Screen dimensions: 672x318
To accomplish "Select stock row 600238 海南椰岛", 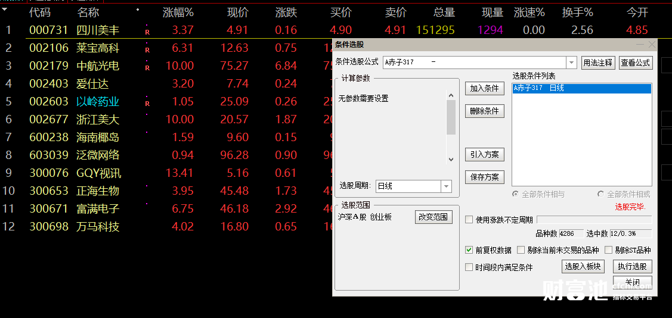I will coord(166,138).
